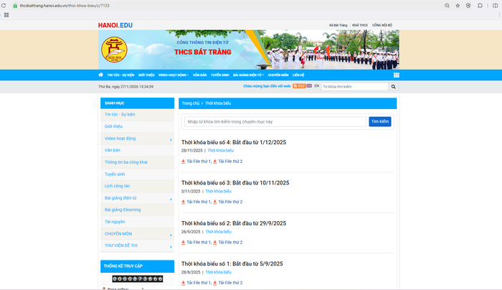Click the Tìm kiếm button
Screen dimensions: 502x290
[x=379, y=121]
